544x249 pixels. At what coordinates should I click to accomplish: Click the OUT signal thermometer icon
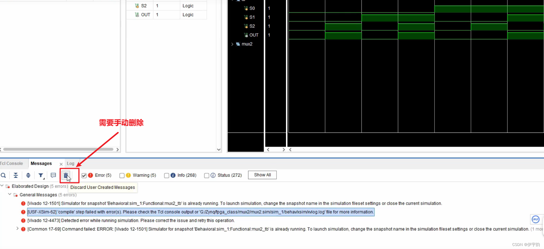click(x=246, y=35)
